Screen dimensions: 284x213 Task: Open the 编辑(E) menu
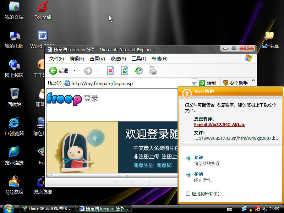click(x=77, y=59)
